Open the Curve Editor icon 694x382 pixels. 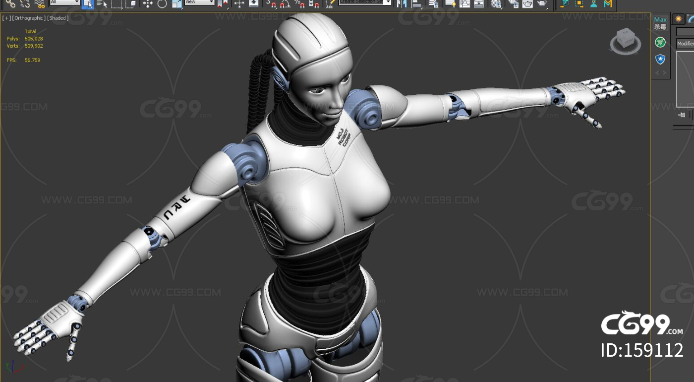464,4
